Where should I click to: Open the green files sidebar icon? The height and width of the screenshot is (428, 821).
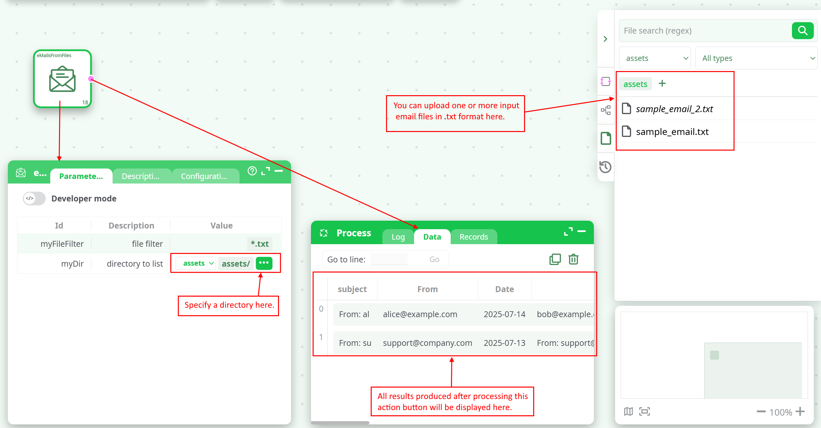coord(606,138)
